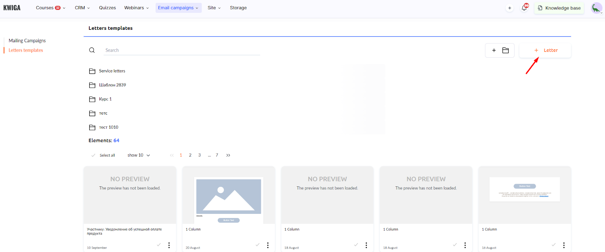
Task: Open the Service letters folder
Action: (112, 71)
